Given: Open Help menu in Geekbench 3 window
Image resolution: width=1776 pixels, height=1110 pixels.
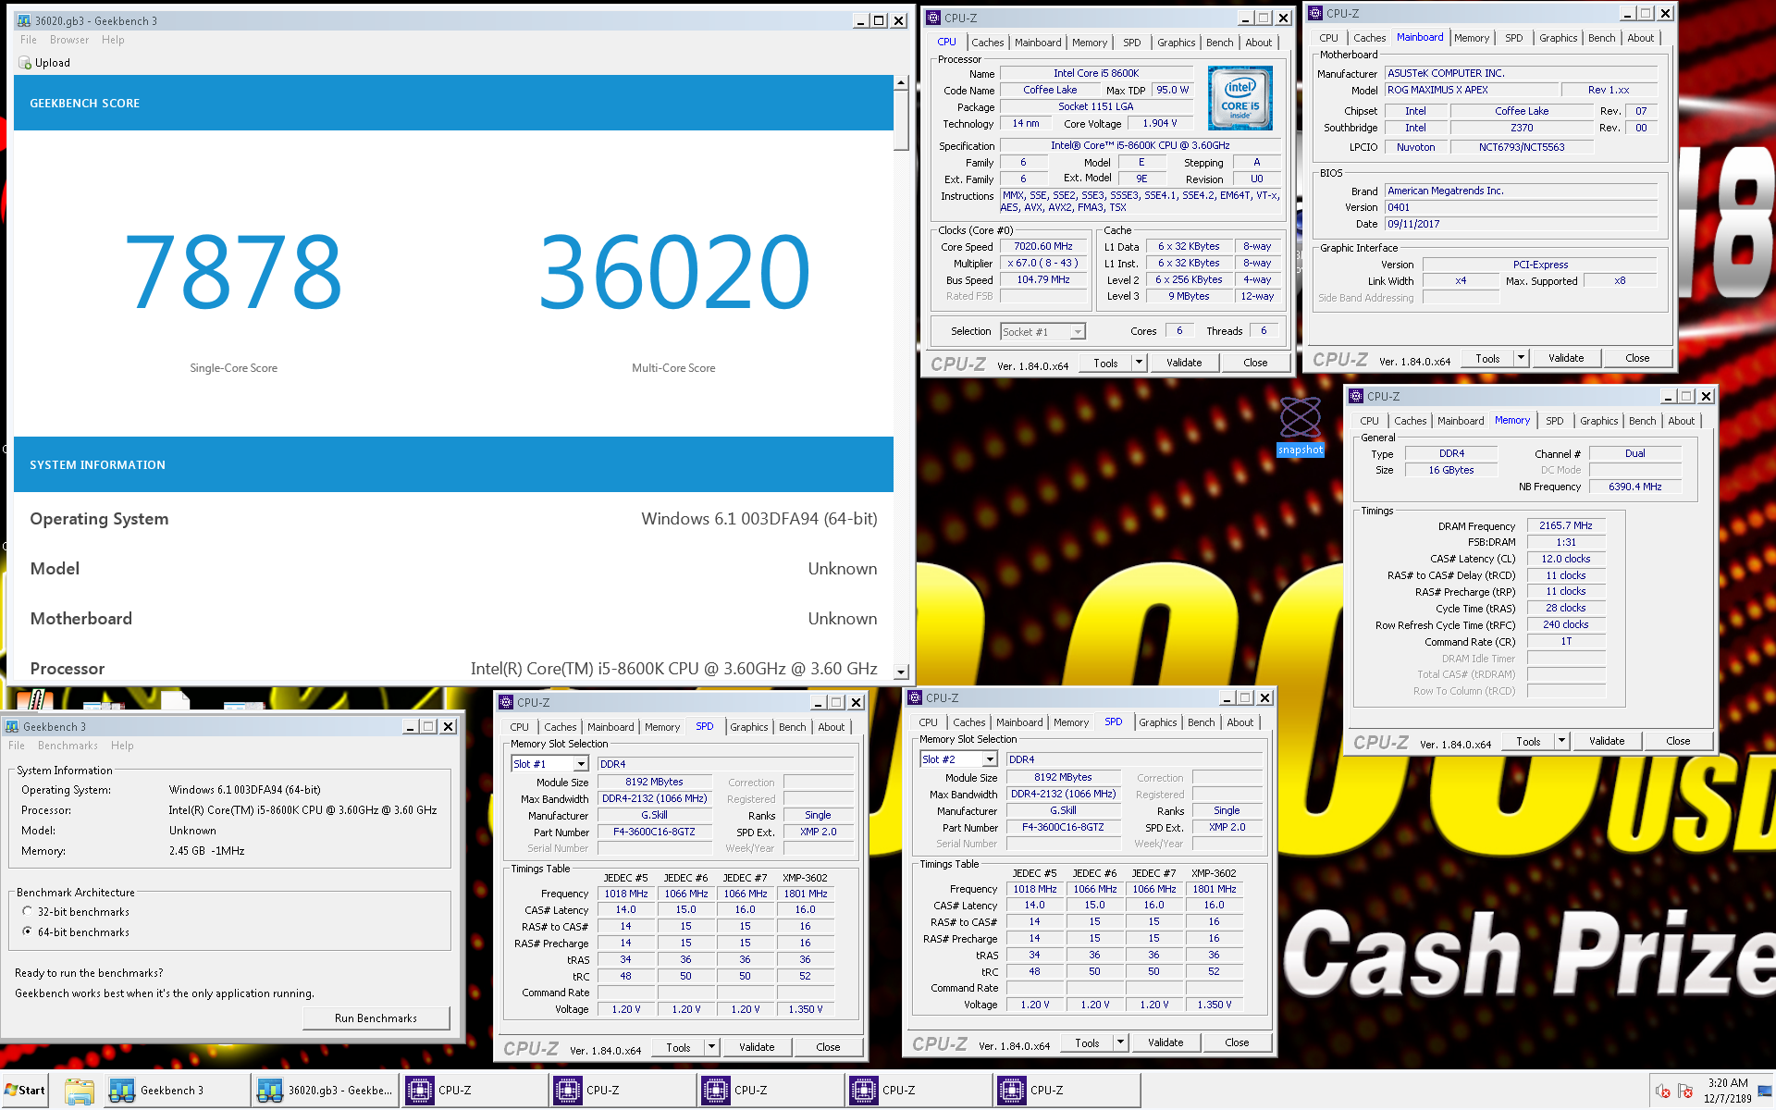Looking at the screenshot, I should [122, 746].
